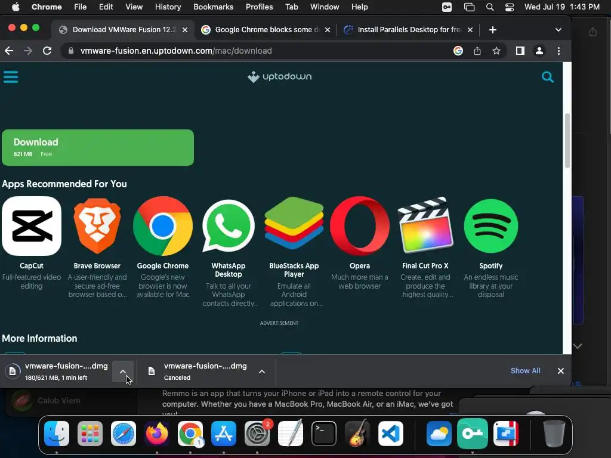The image size is (611, 458).
Task: Open the Uptodown hamburger menu
Action: (x=11, y=77)
